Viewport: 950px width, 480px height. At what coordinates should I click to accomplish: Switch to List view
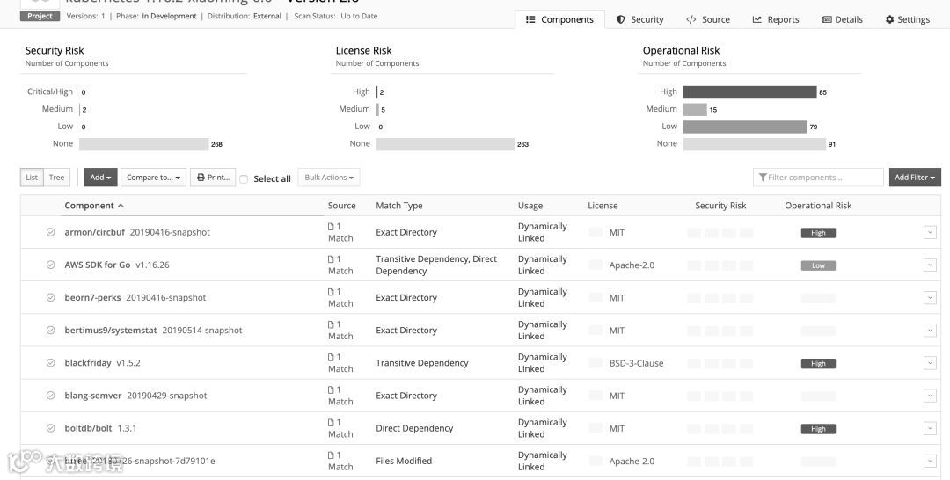[32, 178]
